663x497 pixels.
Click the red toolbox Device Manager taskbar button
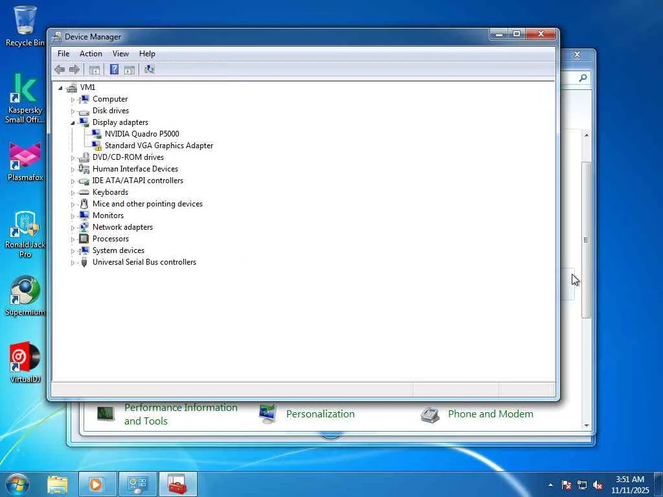177,484
